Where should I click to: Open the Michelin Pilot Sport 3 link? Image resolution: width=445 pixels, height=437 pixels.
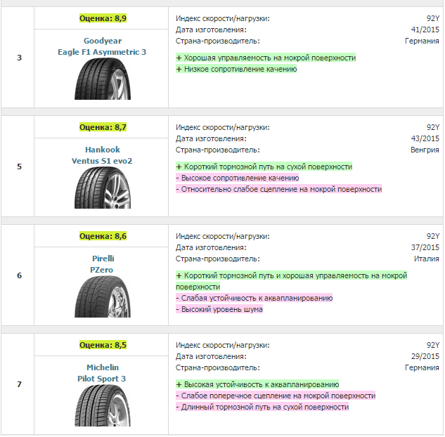click(x=103, y=373)
